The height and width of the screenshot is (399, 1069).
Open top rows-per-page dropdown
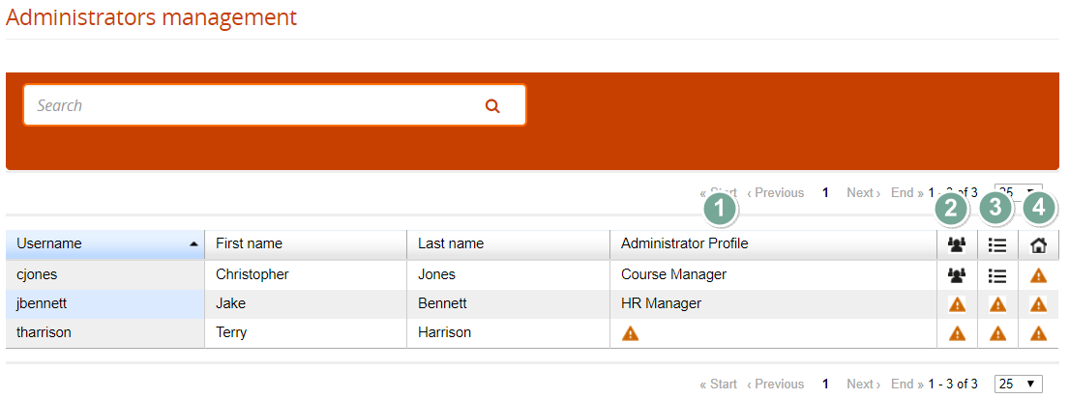(x=1019, y=192)
